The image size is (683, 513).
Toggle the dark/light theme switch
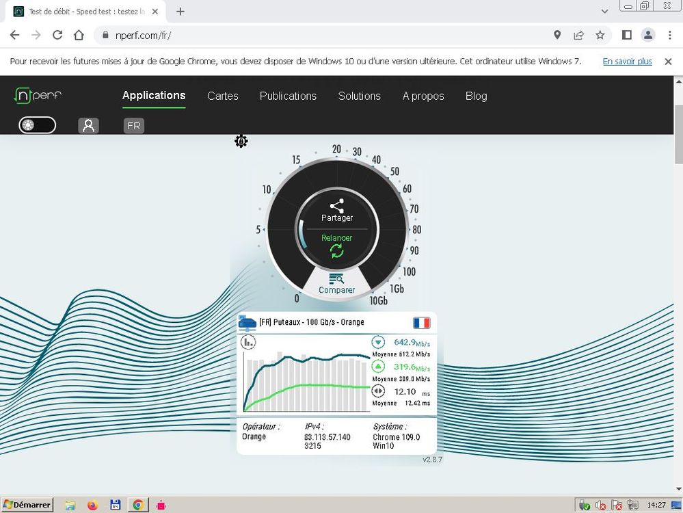pyautogui.click(x=38, y=125)
